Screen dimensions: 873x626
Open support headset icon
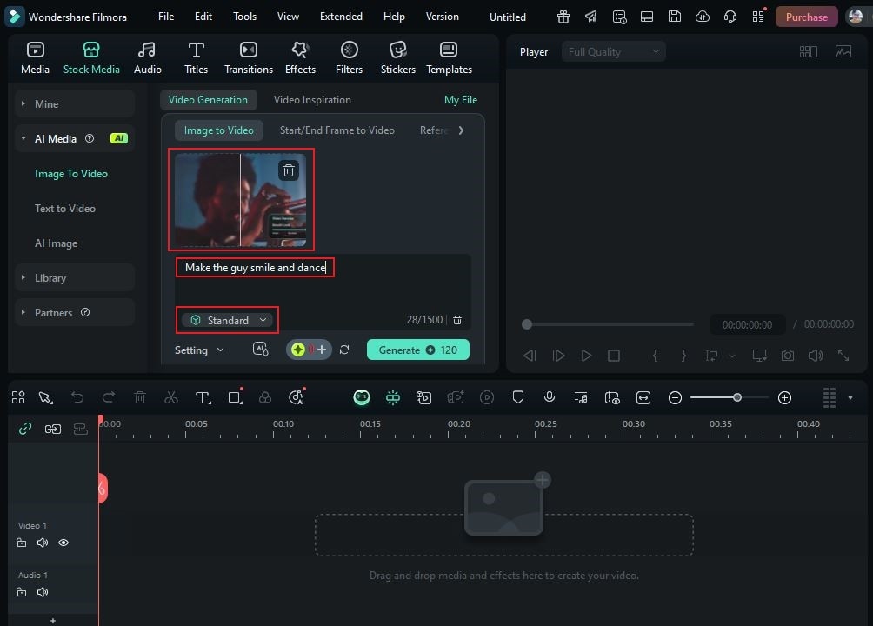point(730,17)
